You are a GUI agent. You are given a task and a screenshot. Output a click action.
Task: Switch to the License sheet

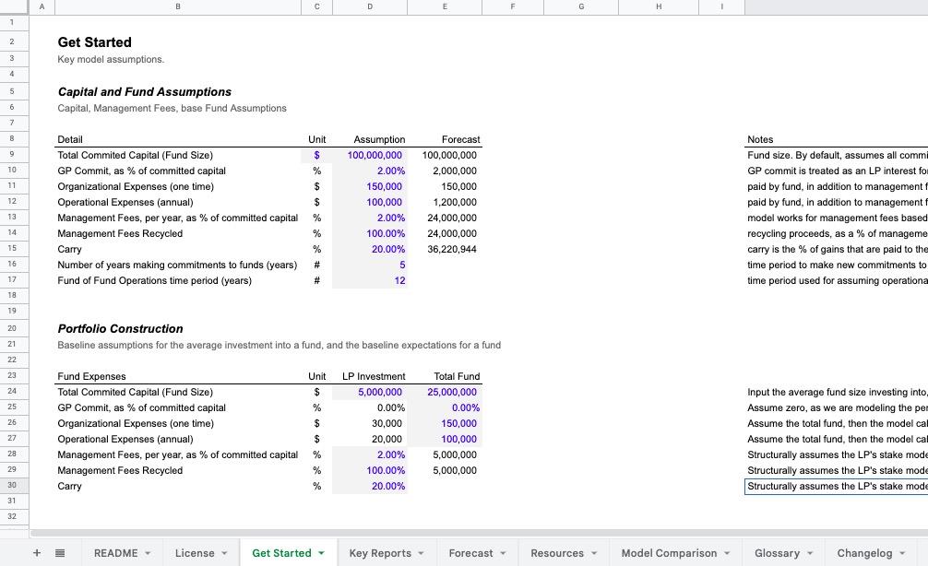pos(195,553)
